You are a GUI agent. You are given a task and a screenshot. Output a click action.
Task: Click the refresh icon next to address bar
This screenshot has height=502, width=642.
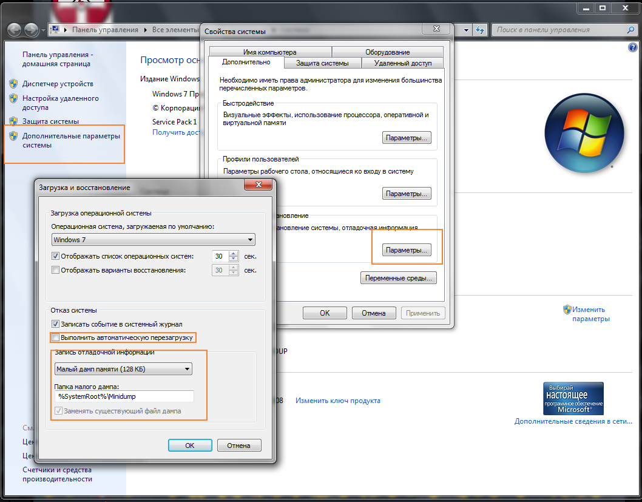pos(480,30)
